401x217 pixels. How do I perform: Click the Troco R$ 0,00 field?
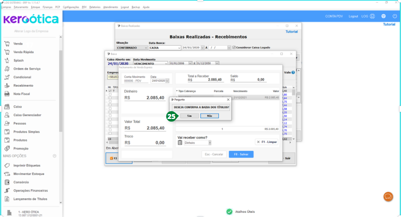[145, 143]
